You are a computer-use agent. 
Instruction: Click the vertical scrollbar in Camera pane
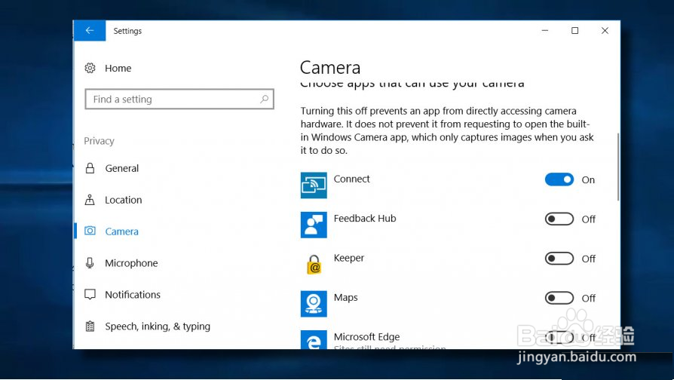pos(618,167)
